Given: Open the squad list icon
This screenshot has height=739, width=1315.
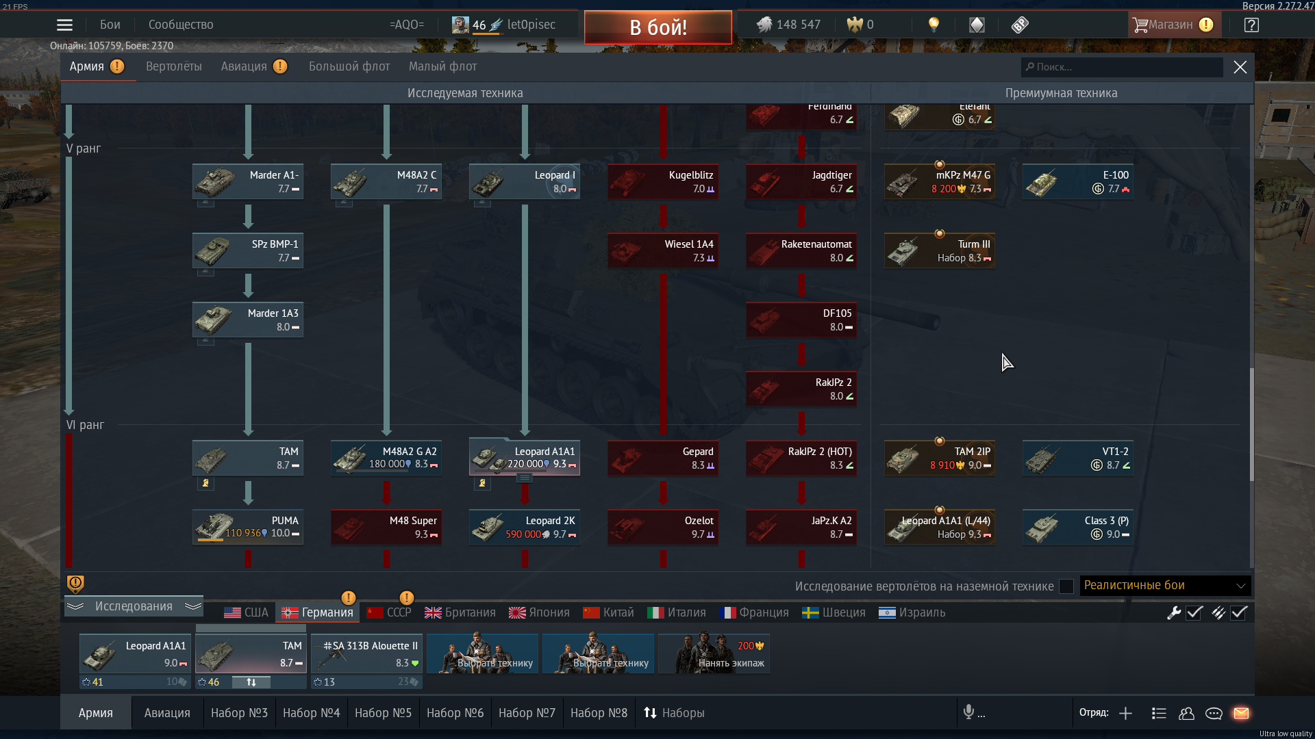Looking at the screenshot, I should coord(1159,713).
